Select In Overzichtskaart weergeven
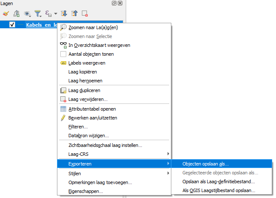This screenshot has height=198, width=276. [x=114, y=45]
